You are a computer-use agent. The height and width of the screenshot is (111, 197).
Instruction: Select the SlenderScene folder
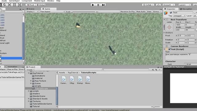[x=39, y=96]
